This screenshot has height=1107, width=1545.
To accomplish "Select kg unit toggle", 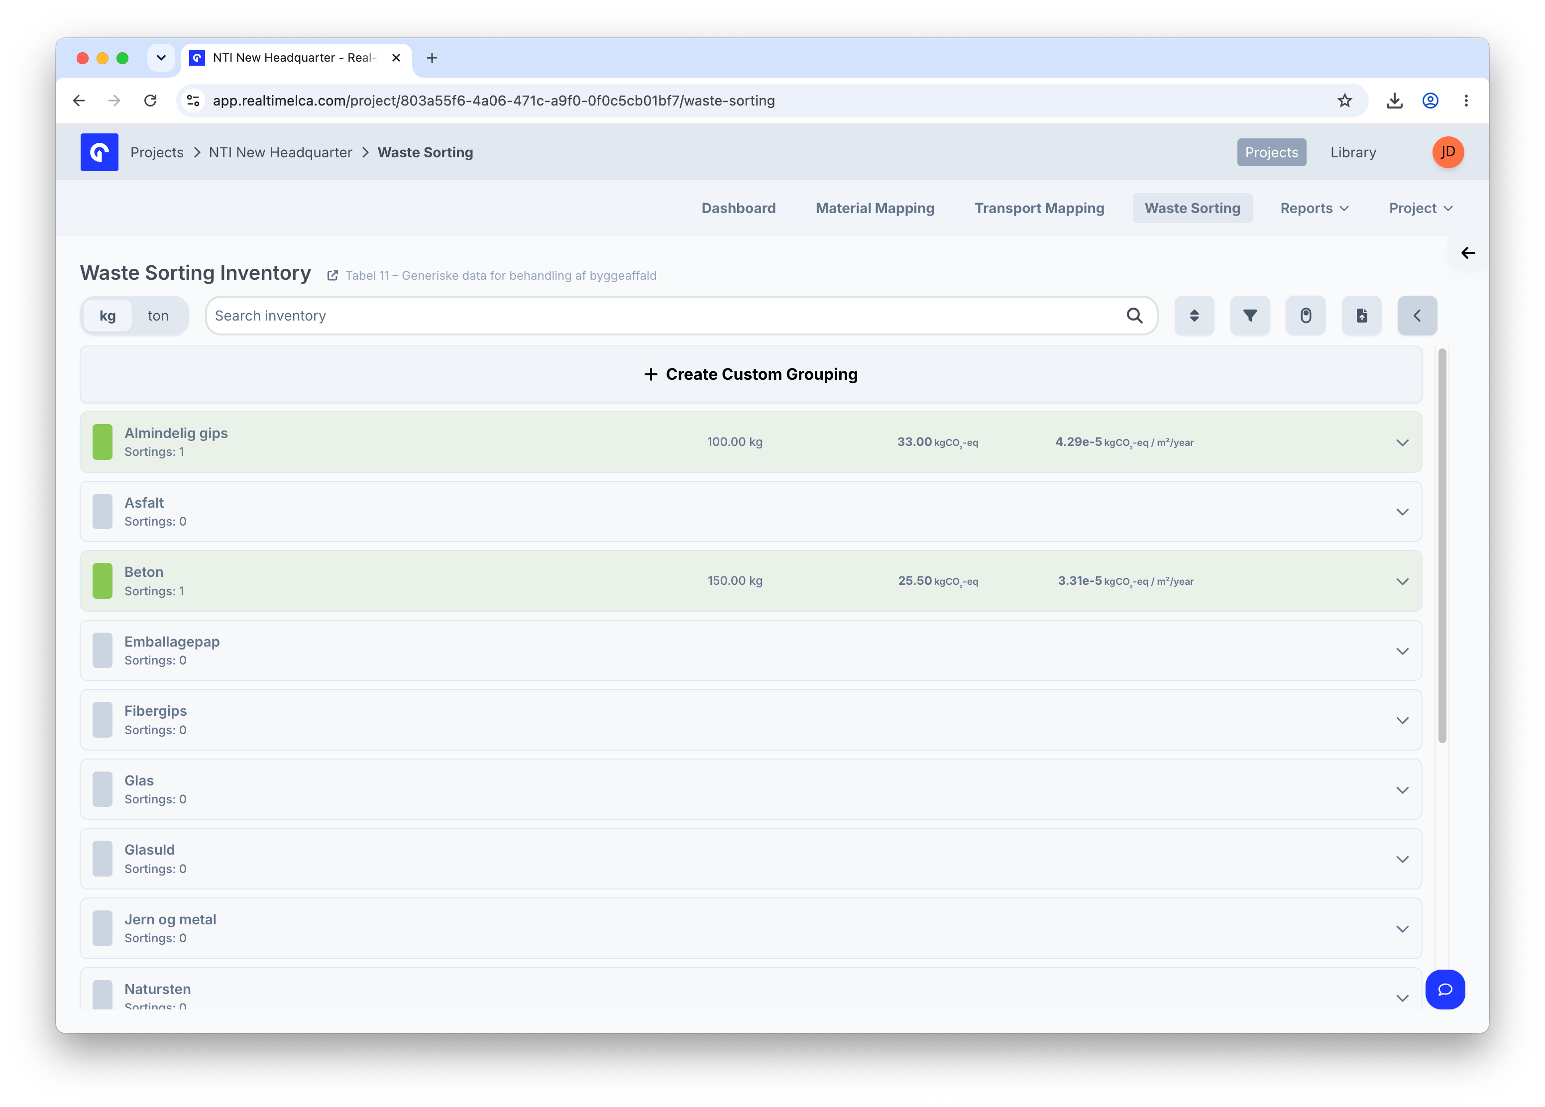I will click(108, 316).
